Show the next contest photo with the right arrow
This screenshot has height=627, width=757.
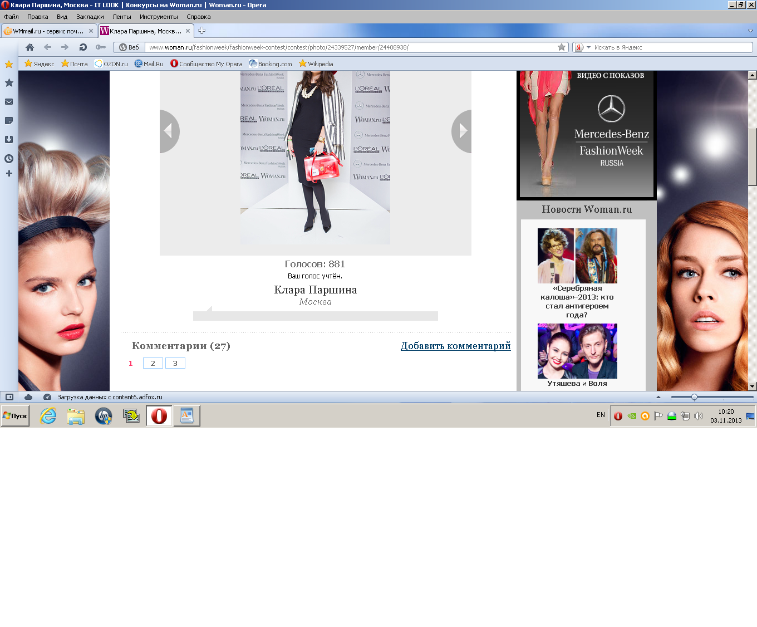462,131
